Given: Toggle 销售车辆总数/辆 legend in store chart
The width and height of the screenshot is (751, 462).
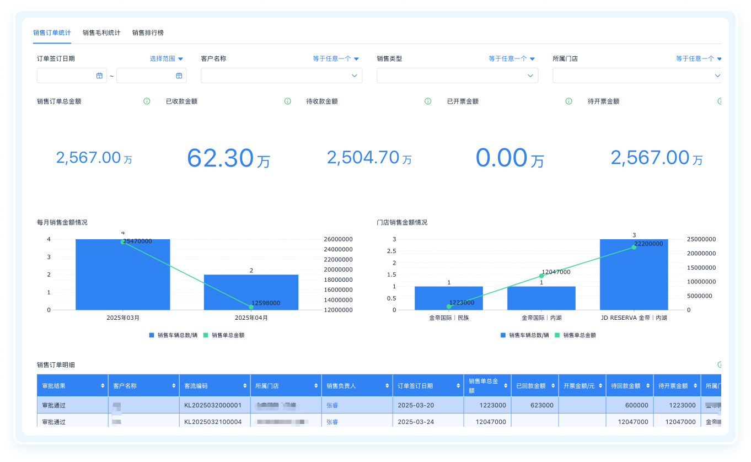Looking at the screenshot, I should click(525, 335).
